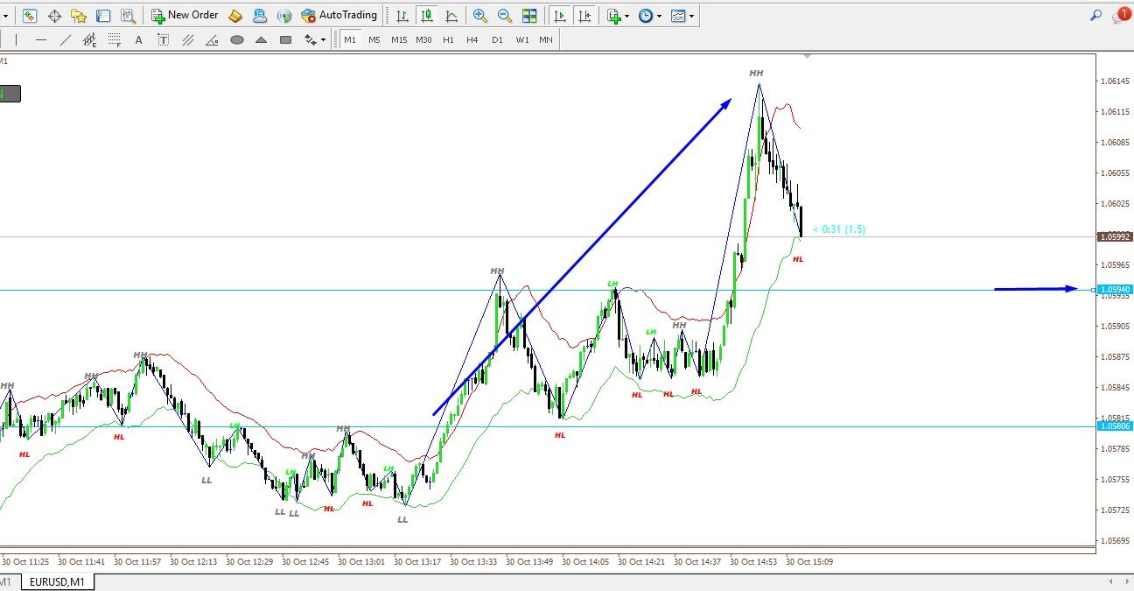Select the EURUSD,M1 chart tab

(x=58, y=581)
